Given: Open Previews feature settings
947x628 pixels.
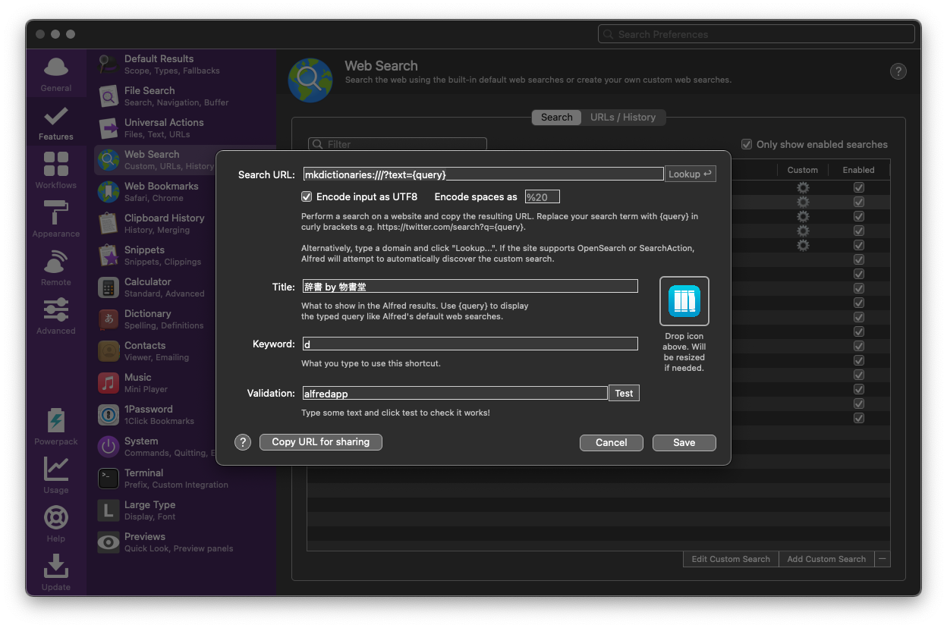Looking at the screenshot, I should [185, 542].
